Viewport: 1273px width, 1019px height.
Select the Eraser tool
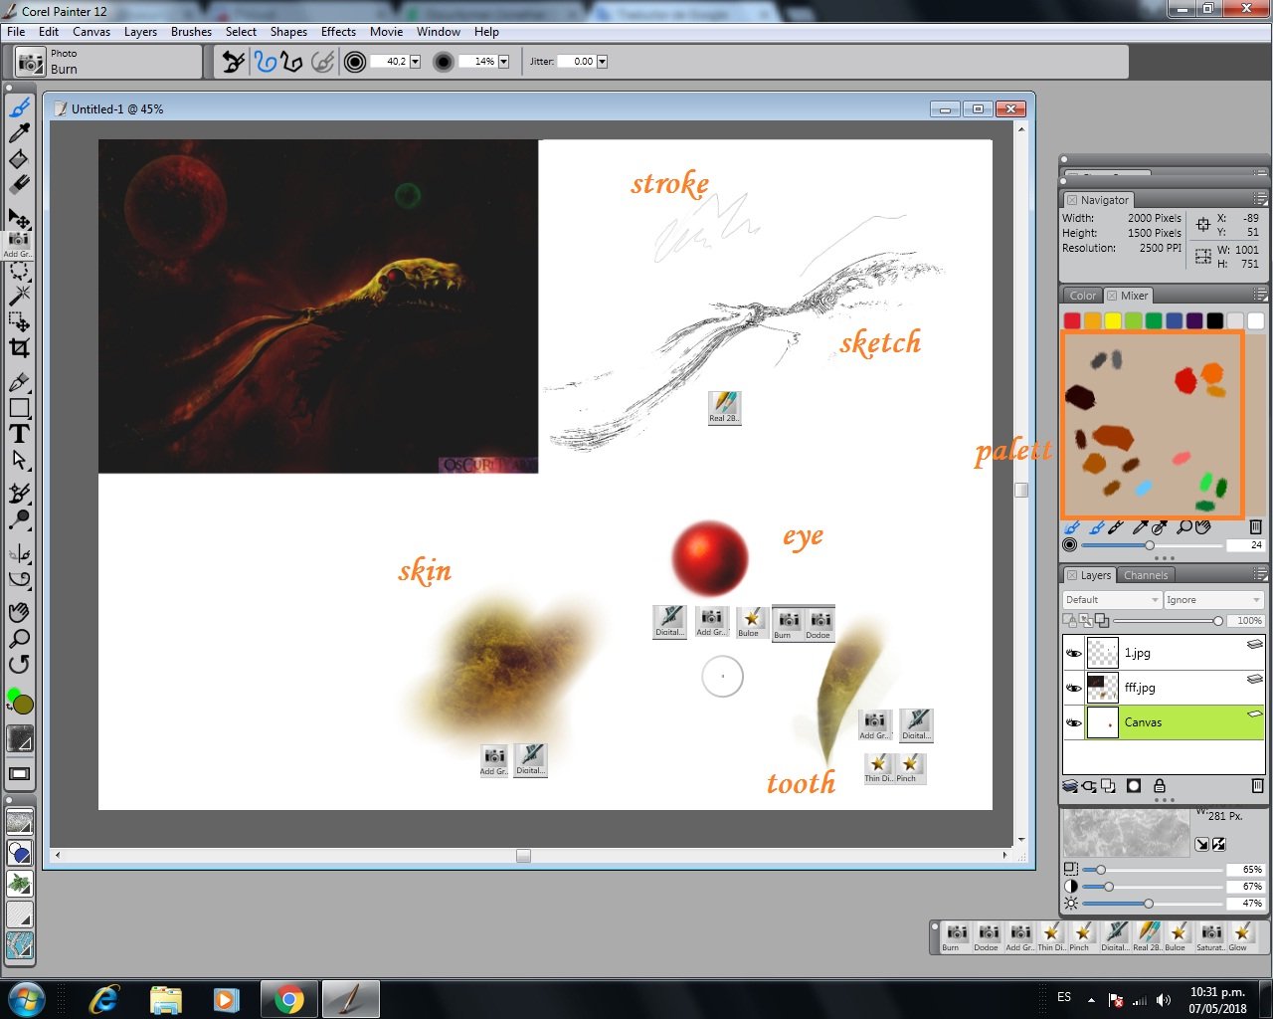(19, 185)
